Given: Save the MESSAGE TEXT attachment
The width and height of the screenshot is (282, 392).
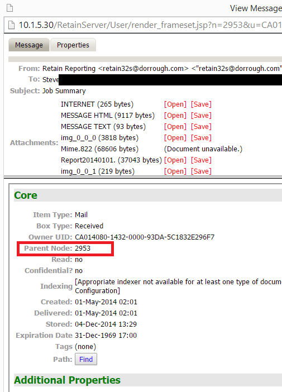Looking at the screenshot, I should pyautogui.click(x=201, y=127).
